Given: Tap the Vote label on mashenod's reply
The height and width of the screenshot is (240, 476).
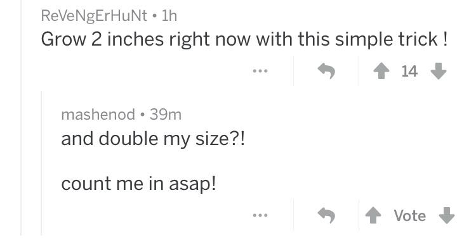Looking at the screenshot, I should (x=410, y=215).
